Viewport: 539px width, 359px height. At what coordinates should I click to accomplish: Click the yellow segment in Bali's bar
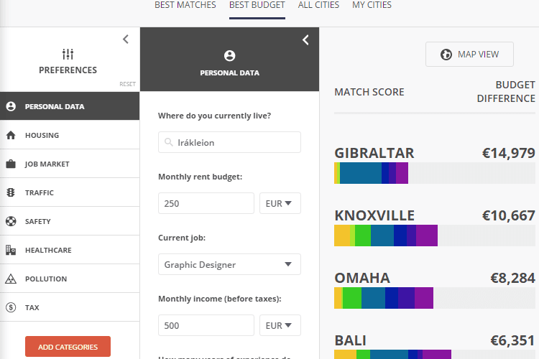point(346,355)
